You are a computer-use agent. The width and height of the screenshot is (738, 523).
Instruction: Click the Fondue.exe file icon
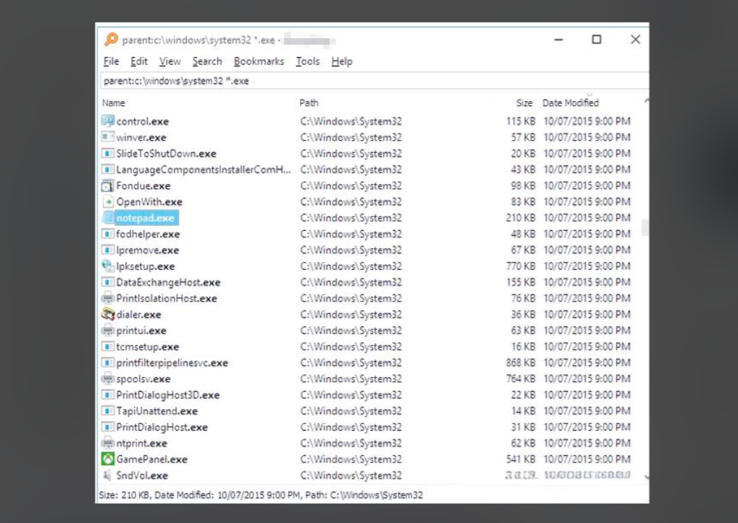pyautogui.click(x=107, y=186)
